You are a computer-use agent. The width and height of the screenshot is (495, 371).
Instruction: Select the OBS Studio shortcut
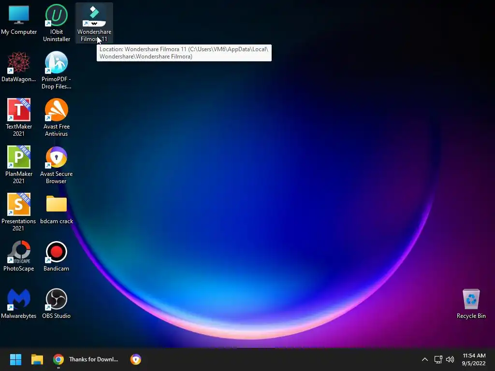(57, 303)
